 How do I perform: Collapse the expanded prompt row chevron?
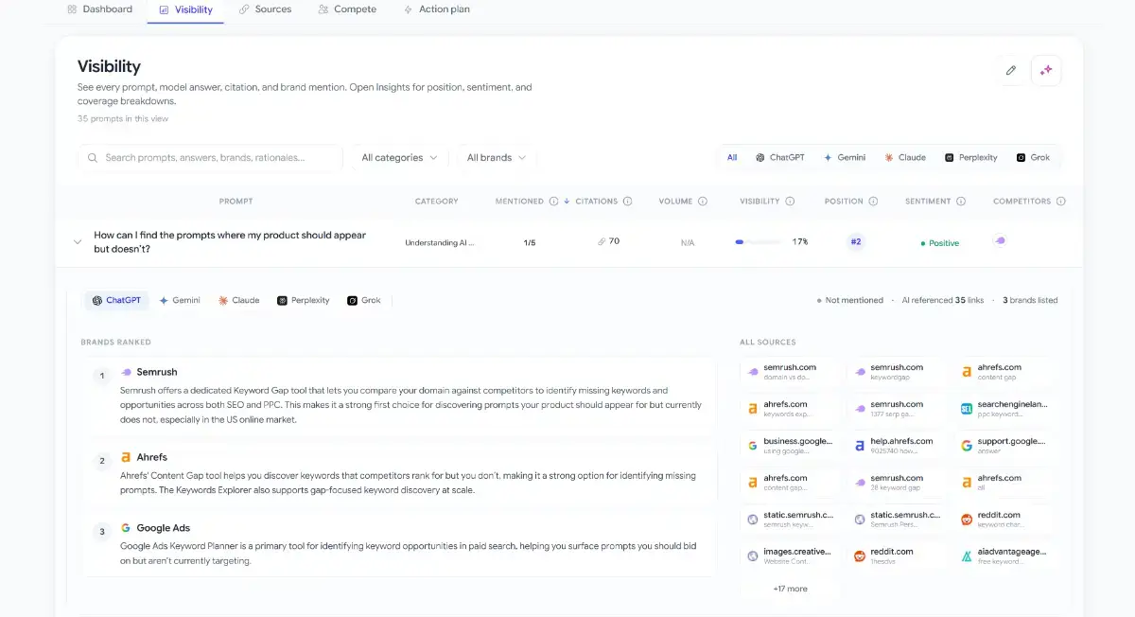(x=78, y=241)
